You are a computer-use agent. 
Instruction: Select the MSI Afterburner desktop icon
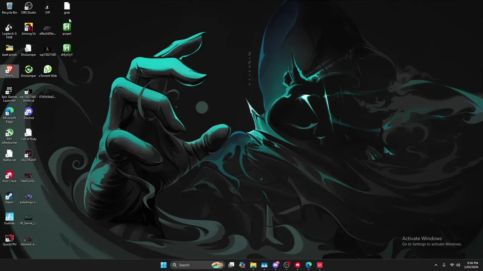coord(9,137)
